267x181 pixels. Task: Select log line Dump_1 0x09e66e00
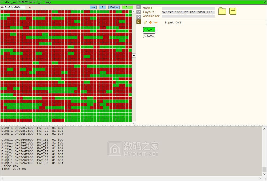coord(32,139)
